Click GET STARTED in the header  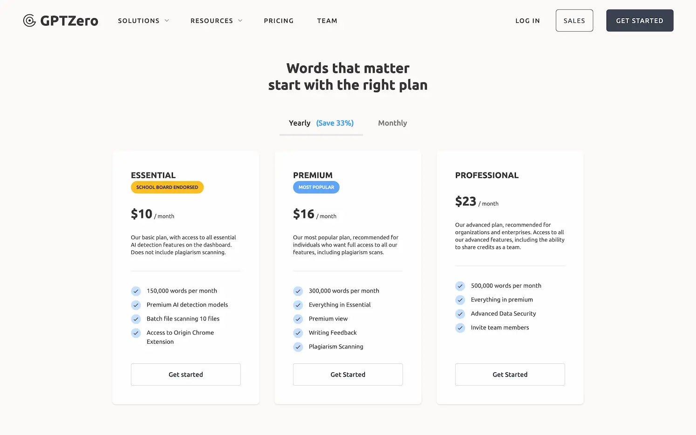click(x=639, y=20)
